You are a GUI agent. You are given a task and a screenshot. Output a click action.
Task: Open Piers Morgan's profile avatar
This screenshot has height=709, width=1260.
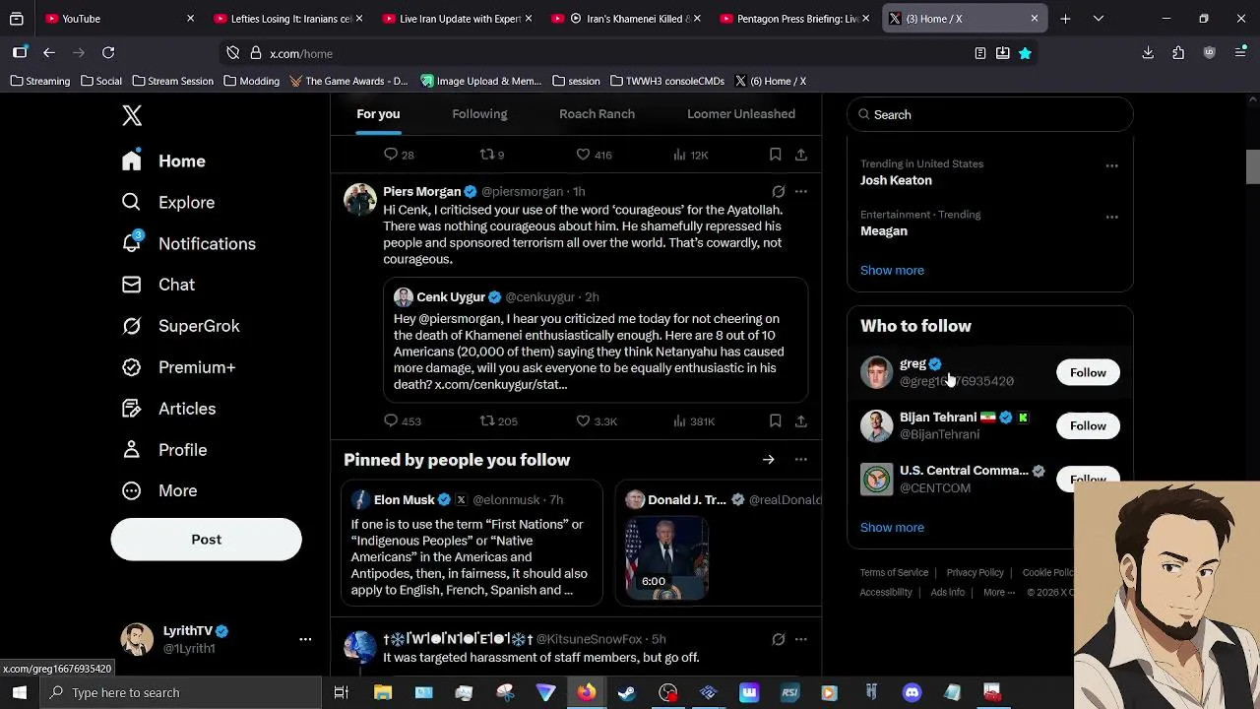coord(360,199)
